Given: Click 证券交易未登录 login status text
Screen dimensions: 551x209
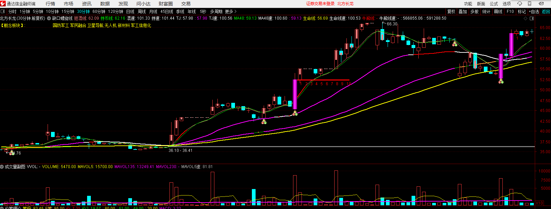Looking at the screenshot, I should [x=320, y=4].
